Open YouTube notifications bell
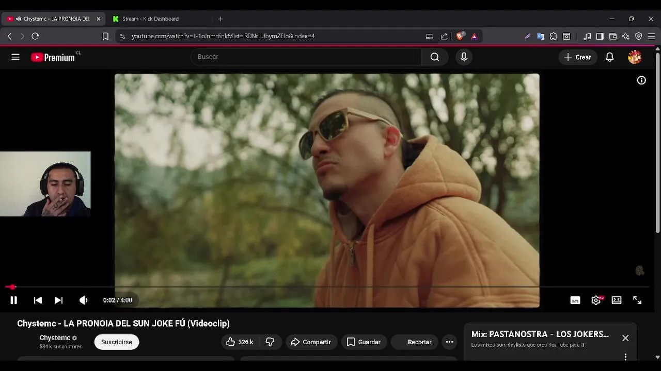Screen dimensions: 661x371 click(610, 57)
